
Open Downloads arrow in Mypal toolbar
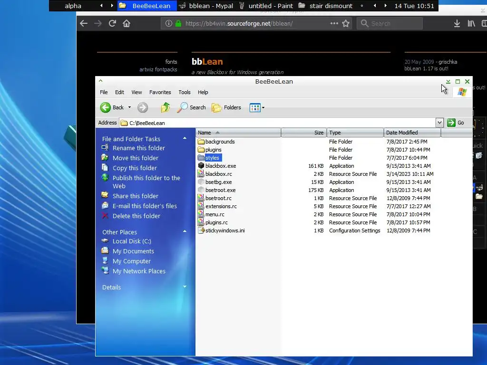coord(457,23)
